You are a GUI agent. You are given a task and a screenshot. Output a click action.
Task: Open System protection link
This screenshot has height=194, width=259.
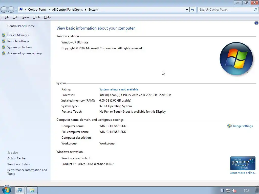coord(19,47)
